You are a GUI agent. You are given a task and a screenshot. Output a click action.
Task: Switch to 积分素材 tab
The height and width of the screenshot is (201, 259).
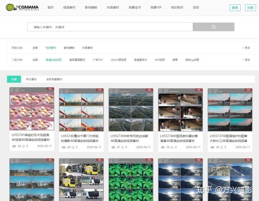pos(31,79)
